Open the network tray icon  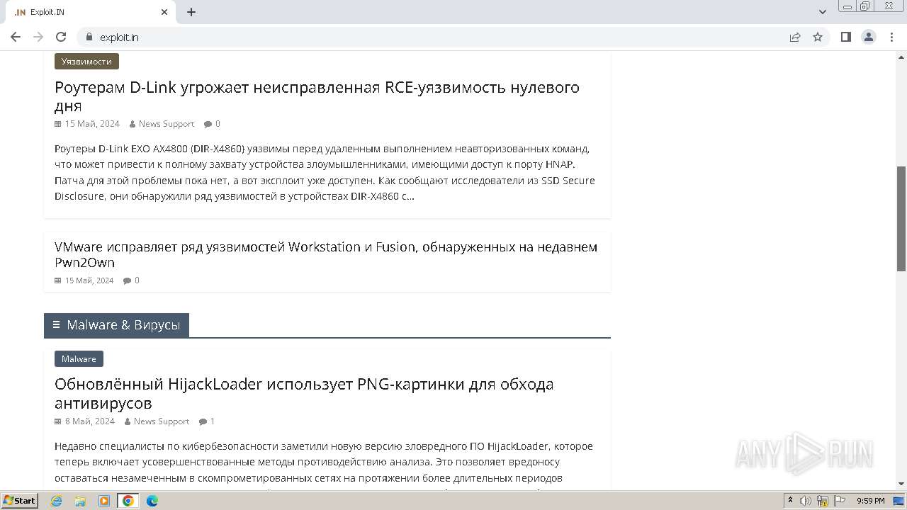pos(823,501)
